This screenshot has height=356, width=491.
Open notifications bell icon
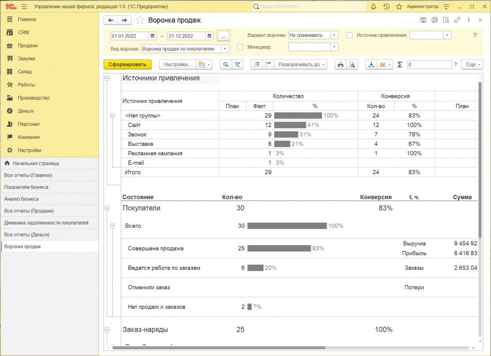[373, 7]
